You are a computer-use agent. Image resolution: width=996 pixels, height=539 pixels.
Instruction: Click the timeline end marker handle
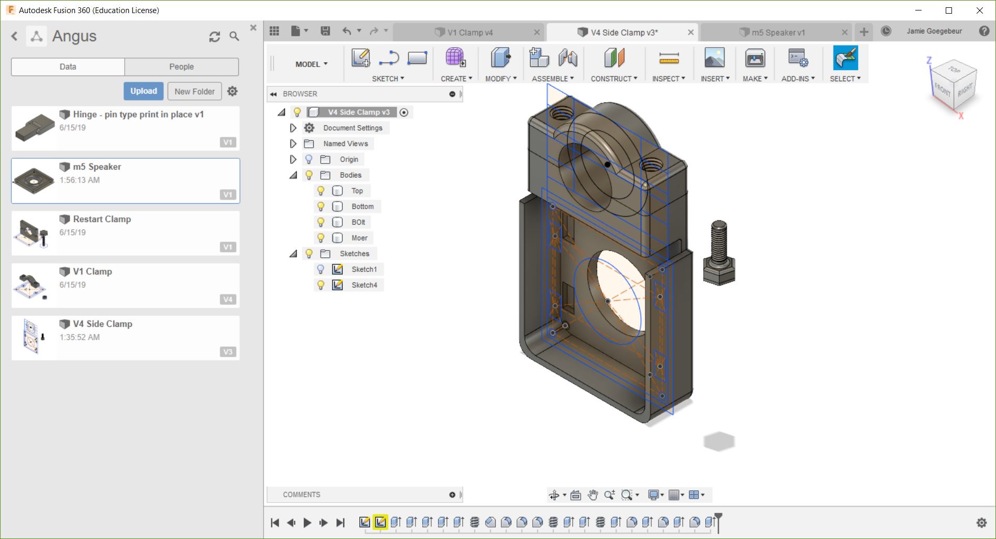(x=718, y=522)
